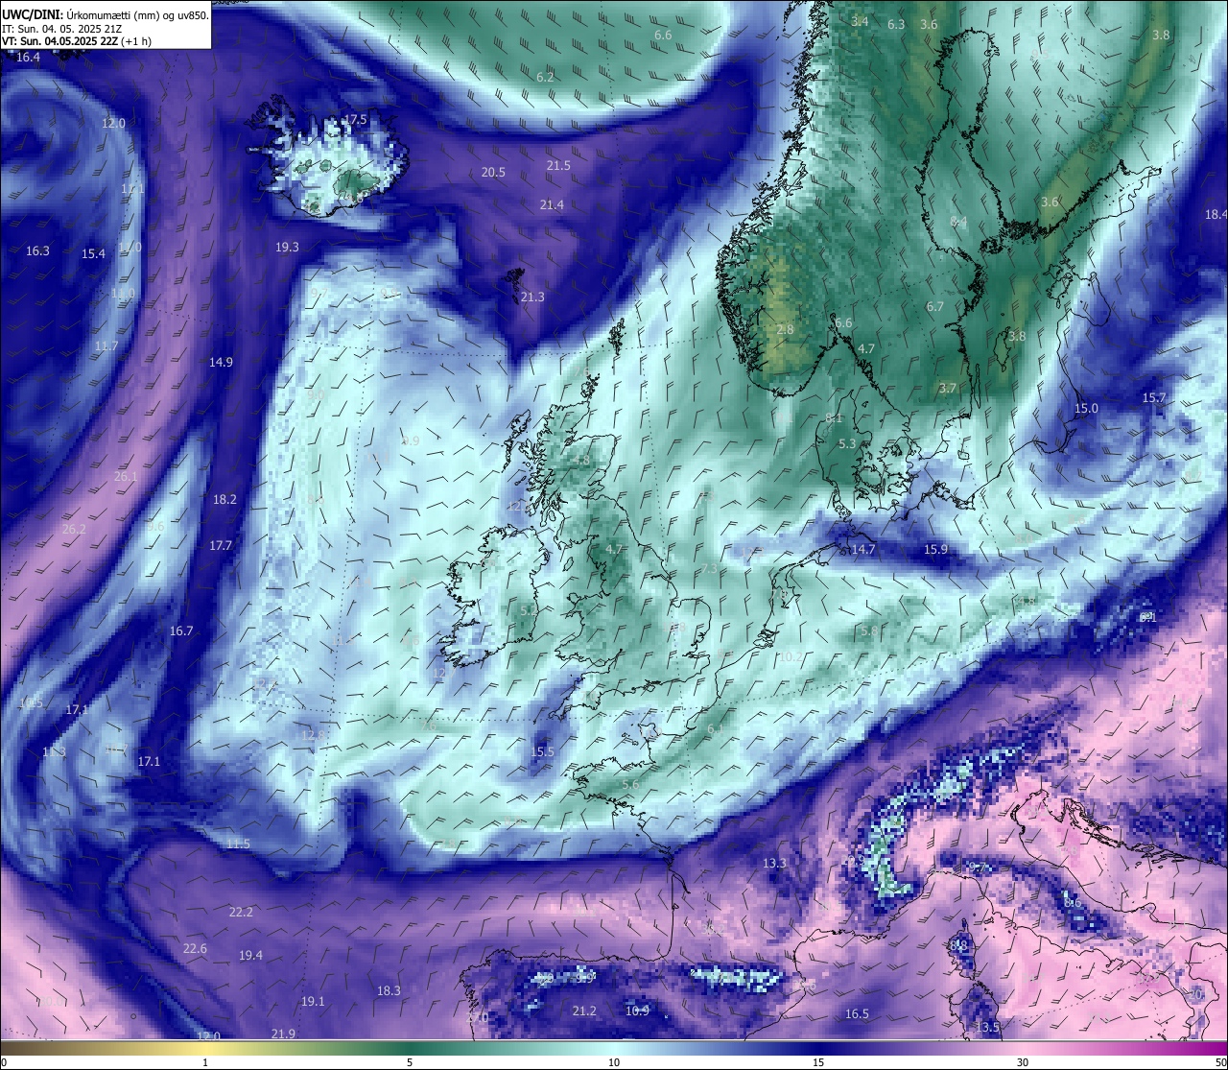Click the 10.2 value label
The width and height of the screenshot is (1228, 1070).
(x=791, y=657)
